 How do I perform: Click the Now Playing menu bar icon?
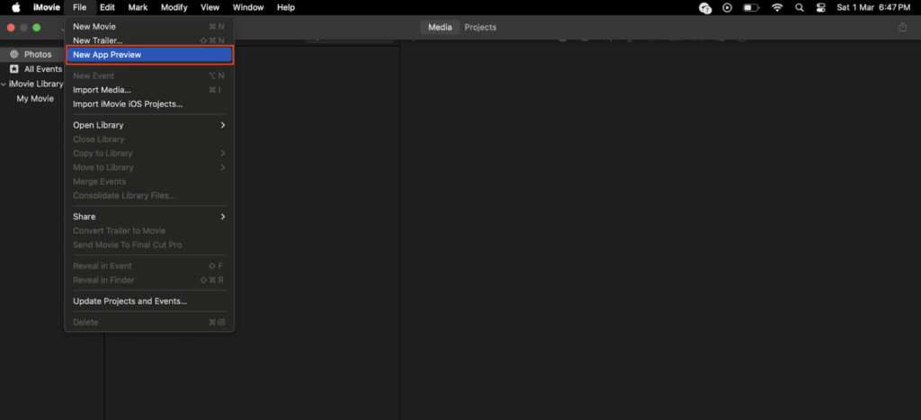point(728,7)
